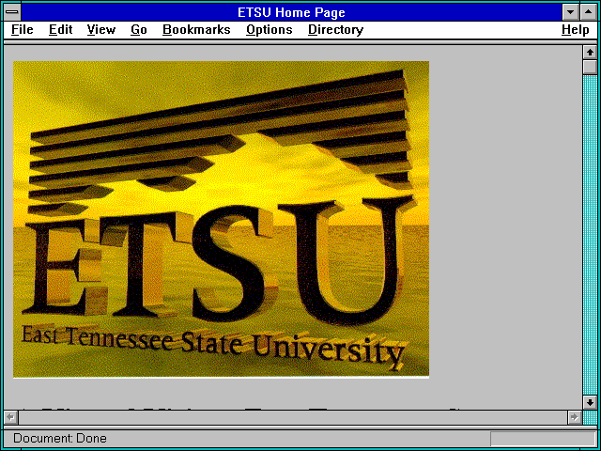The width and height of the screenshot is (601, 451).
Task: Open the Directory menu
Action: (336, 29)
